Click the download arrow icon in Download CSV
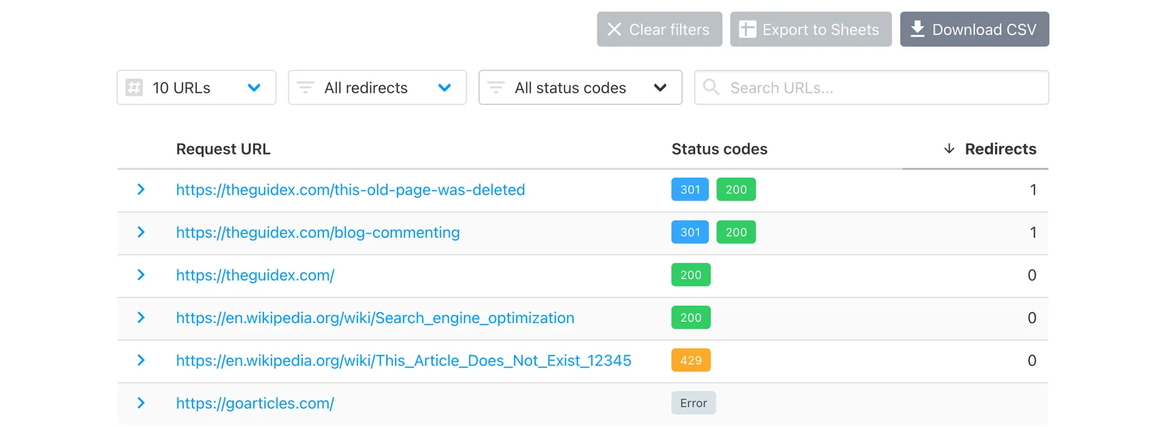The height and width of the screenshot is (427, 1166). click(x=917, y=29)
